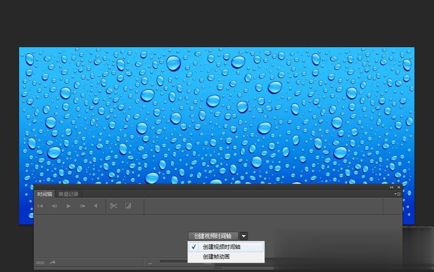434x272 pixels.
Task: Click the next frame icon
Action: point(83,206)
